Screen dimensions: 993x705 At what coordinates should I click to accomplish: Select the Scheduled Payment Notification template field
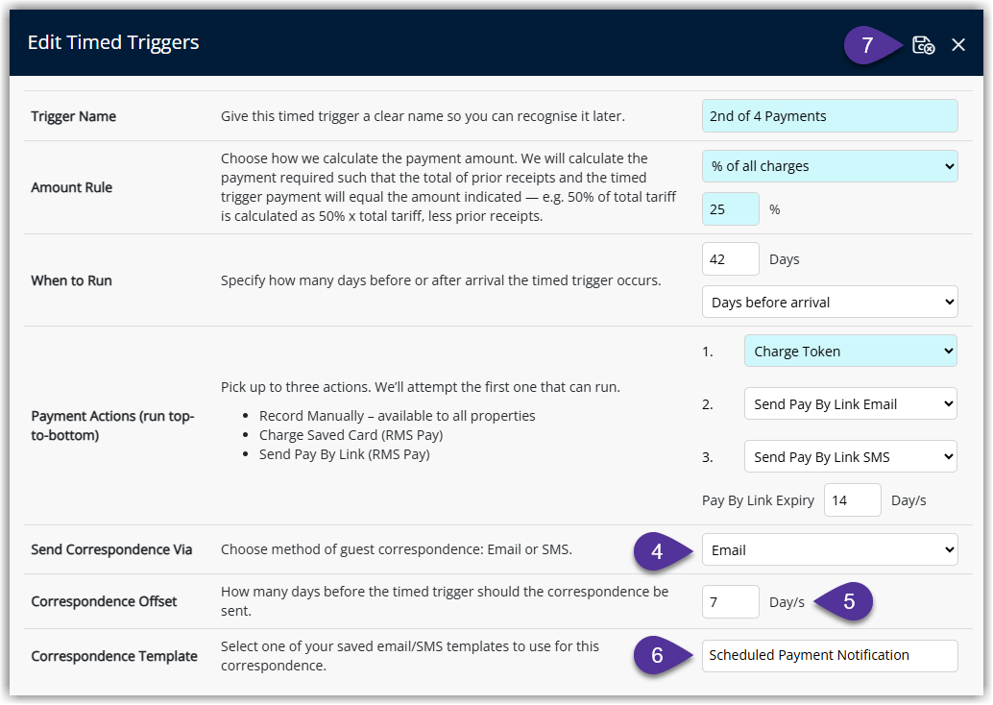point(830,656)
